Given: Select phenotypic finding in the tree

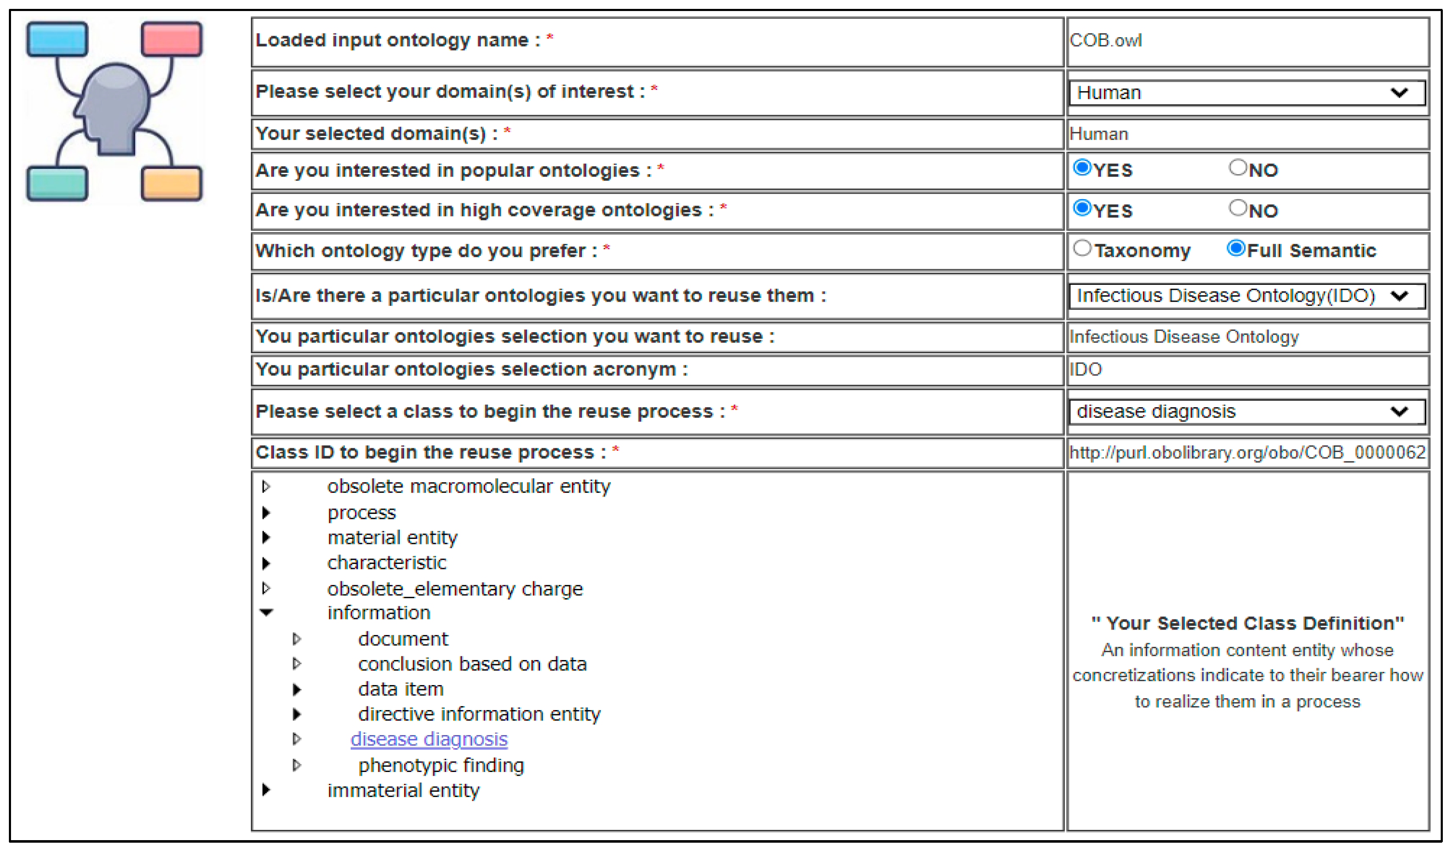Looking at the screenshot, I should point(441,765).
